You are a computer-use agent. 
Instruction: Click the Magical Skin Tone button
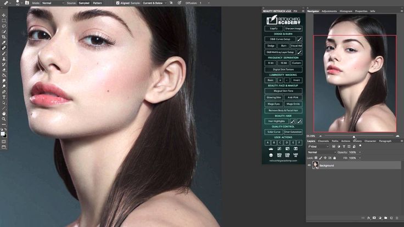(283, 91)
